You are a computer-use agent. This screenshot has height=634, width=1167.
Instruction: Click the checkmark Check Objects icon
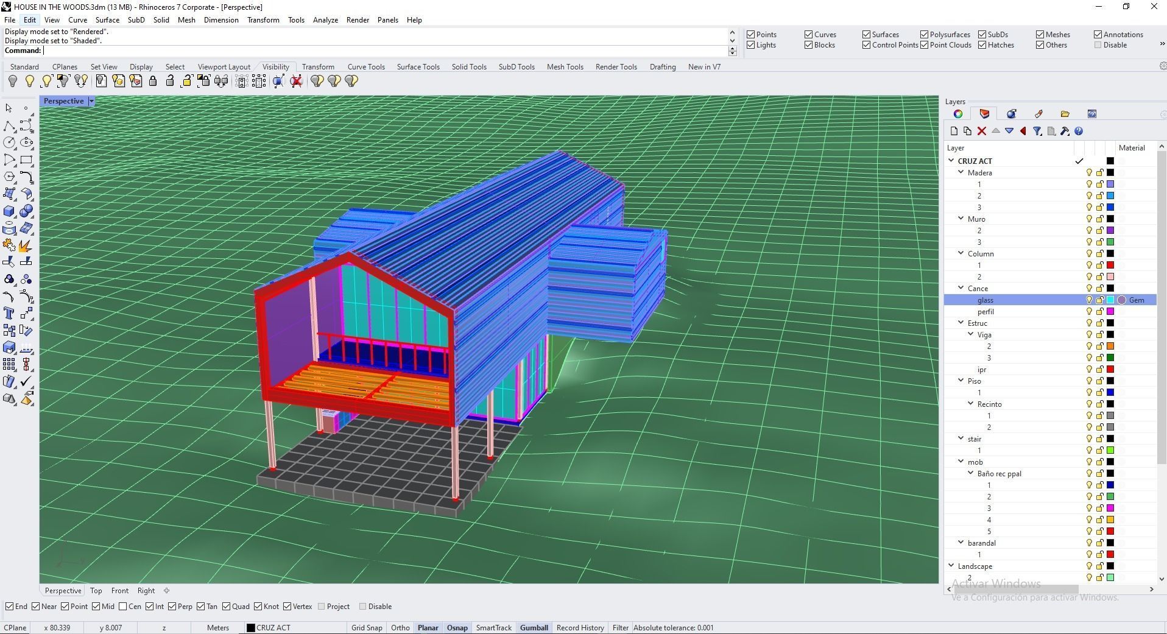click(x=26, y=381)
